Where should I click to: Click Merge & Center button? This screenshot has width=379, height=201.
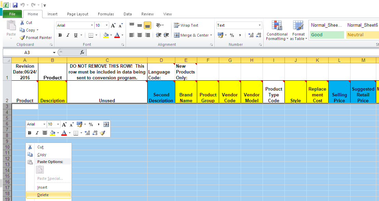pos(191,35)
